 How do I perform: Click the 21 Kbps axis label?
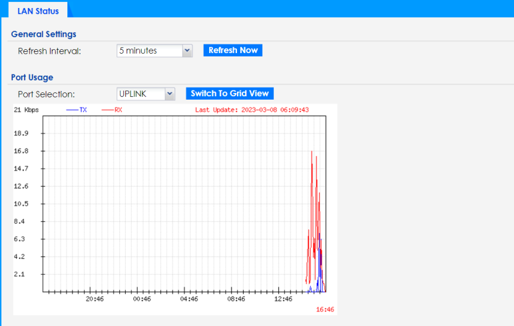26,110
